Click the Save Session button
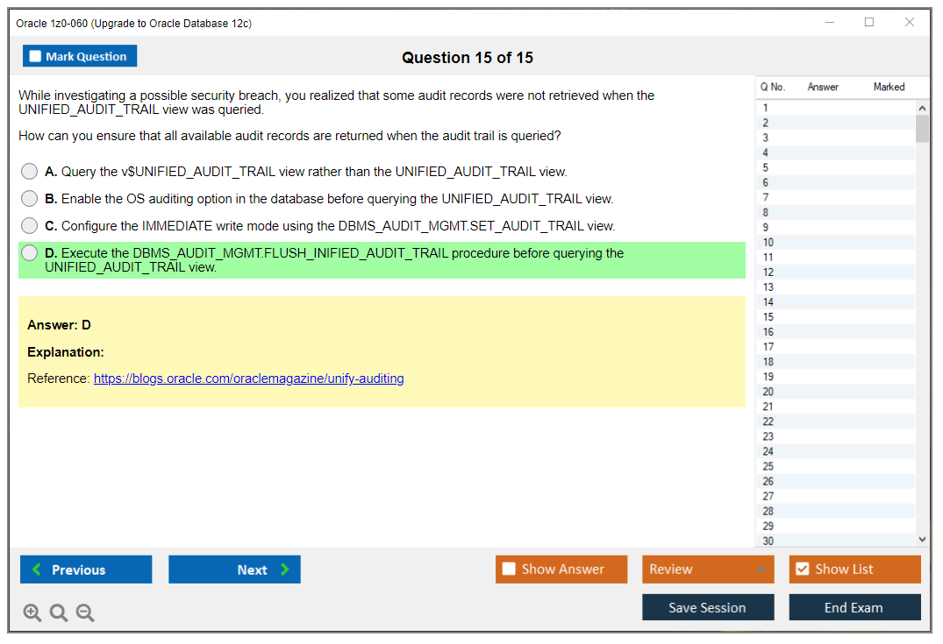 coord(707,607)
